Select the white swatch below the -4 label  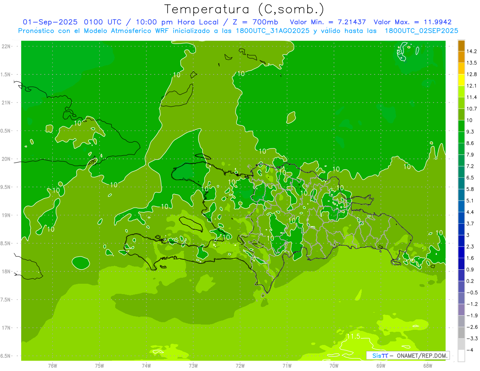[x=461, y=356]
